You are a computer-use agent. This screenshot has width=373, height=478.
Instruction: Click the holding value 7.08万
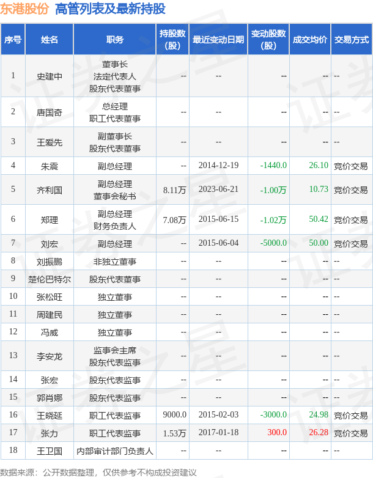pos(174,220)
